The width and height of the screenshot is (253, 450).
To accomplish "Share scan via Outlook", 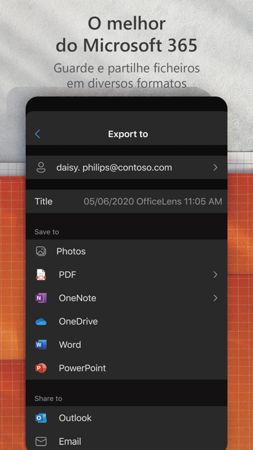I will (126, 418).
